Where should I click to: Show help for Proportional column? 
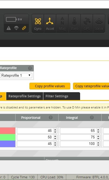tap(51, 117)
